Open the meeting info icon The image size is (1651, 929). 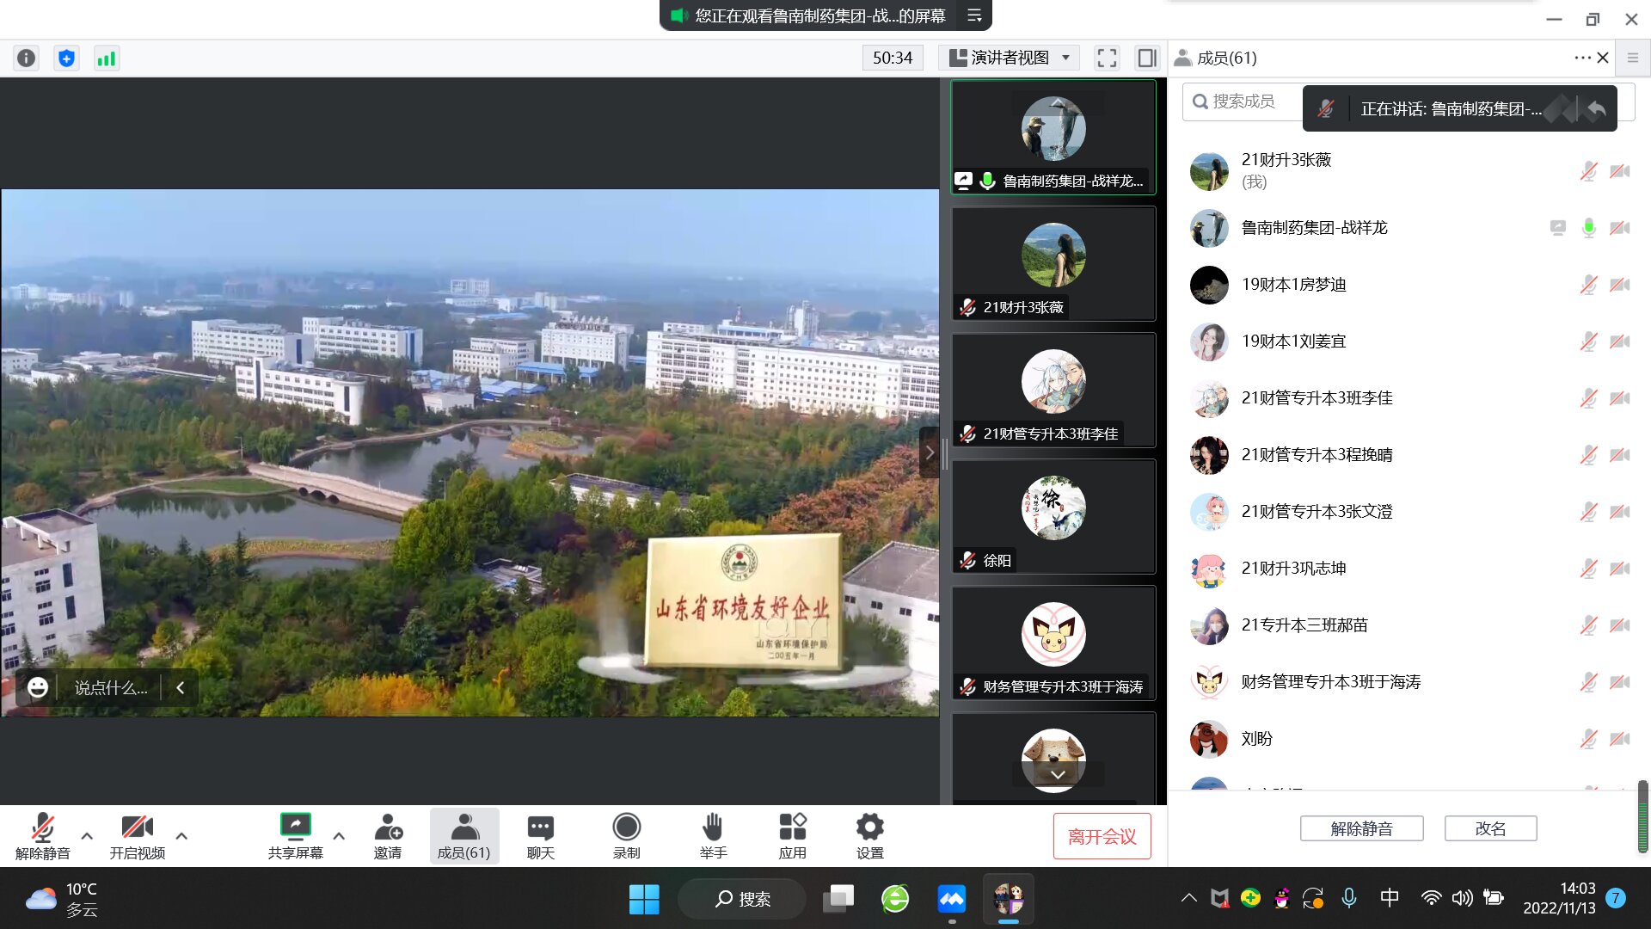click(x=27, y=58)
